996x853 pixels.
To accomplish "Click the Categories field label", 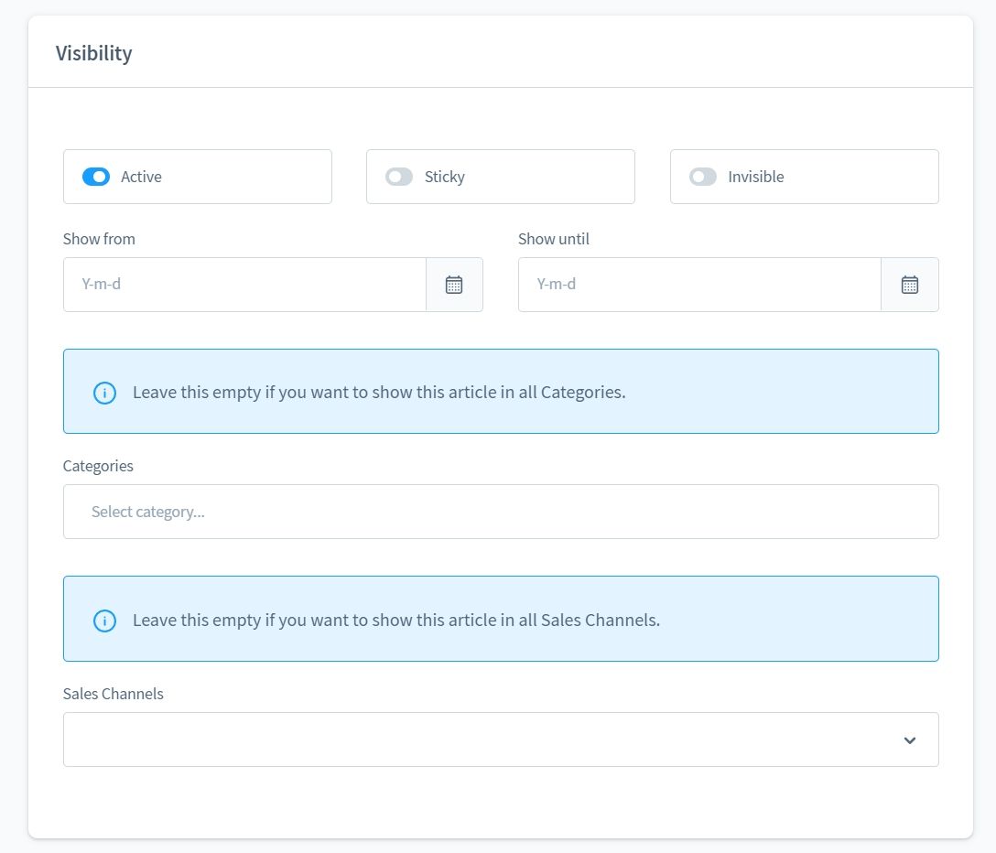I will click(98, 466).
